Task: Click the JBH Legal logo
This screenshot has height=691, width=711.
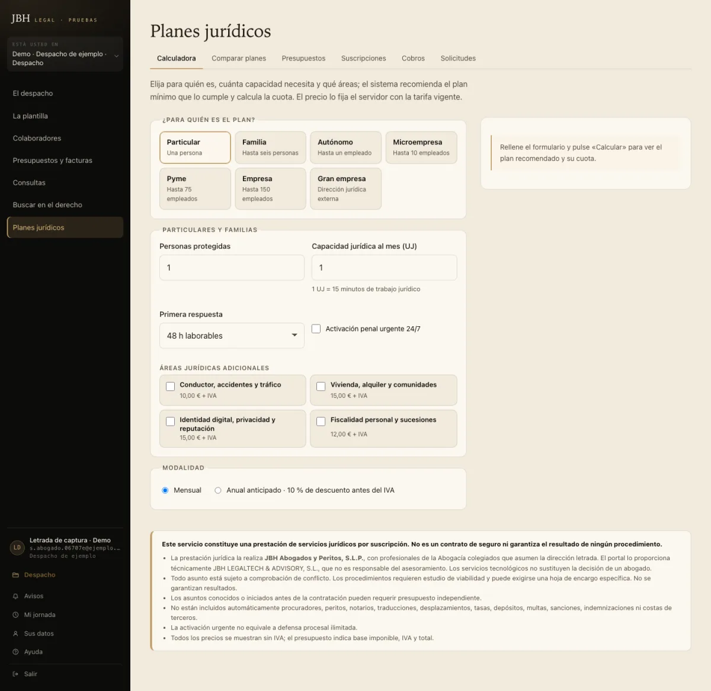Action: (x=54, y=19)
